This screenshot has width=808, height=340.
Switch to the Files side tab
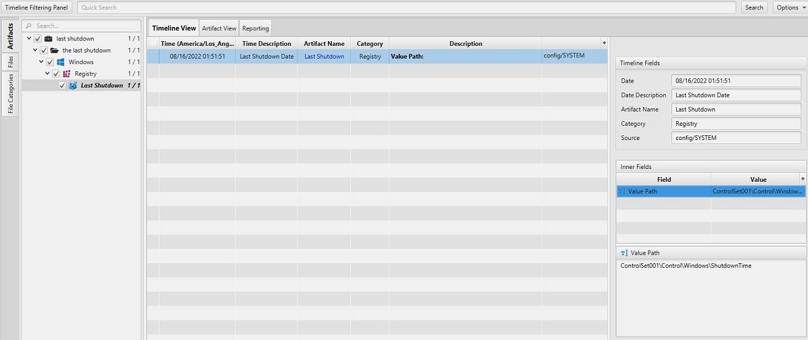click(x=11, y=62)
